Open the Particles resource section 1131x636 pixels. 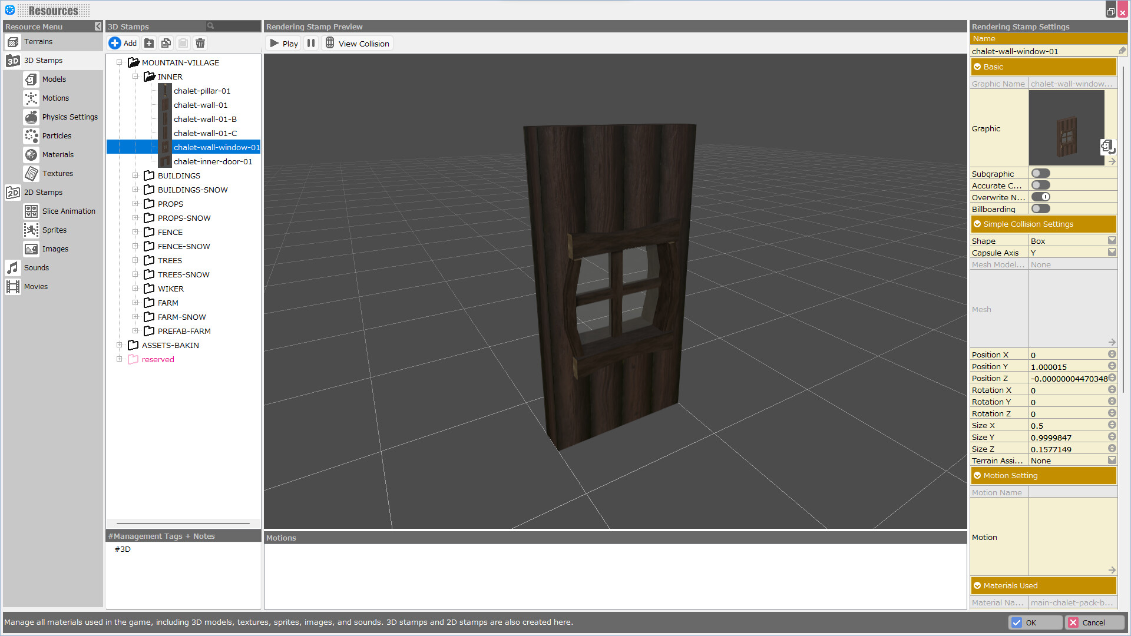point(57,135)
